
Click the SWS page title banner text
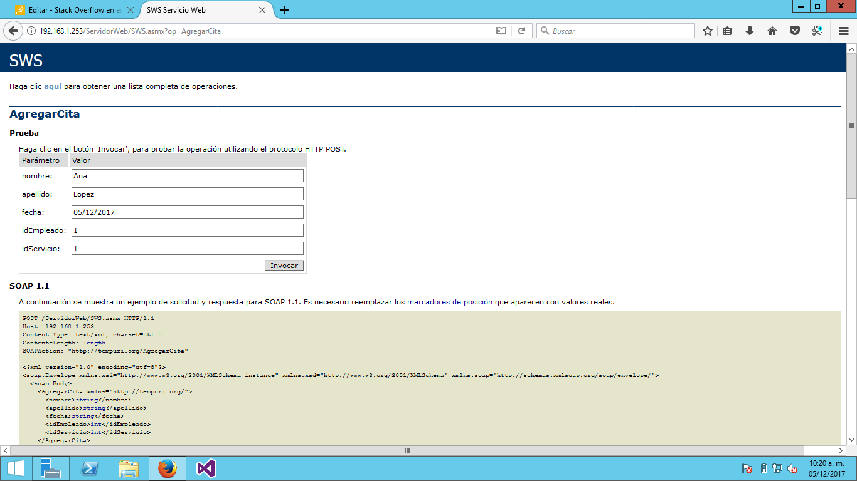pyautogui.click(x=26, y=60)
